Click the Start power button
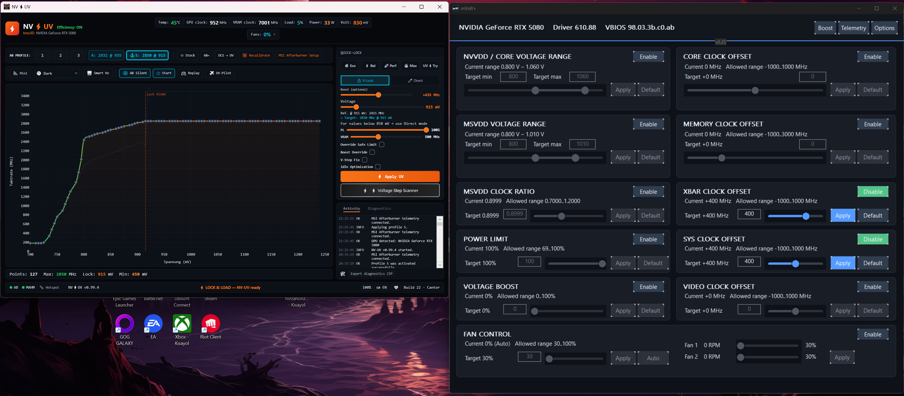The image size is (904, 396). [x=164, y=73]
